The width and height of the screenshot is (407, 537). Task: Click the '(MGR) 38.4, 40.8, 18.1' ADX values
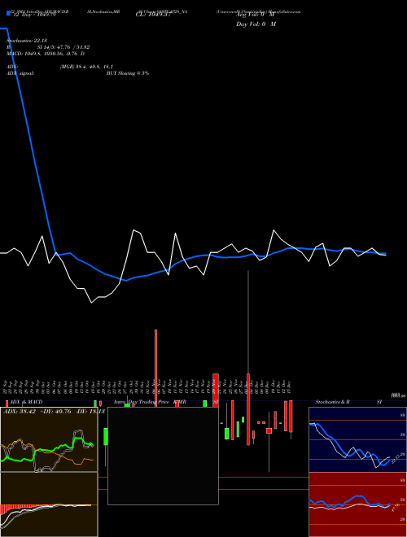coord(86,67)
